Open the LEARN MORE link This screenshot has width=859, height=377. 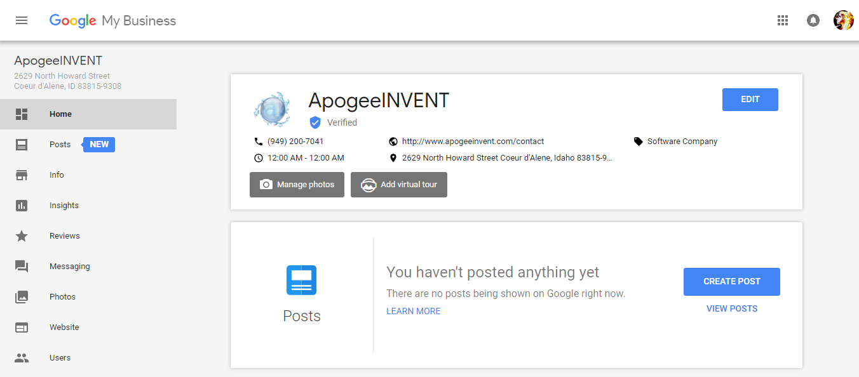click(x=414, y=312)
